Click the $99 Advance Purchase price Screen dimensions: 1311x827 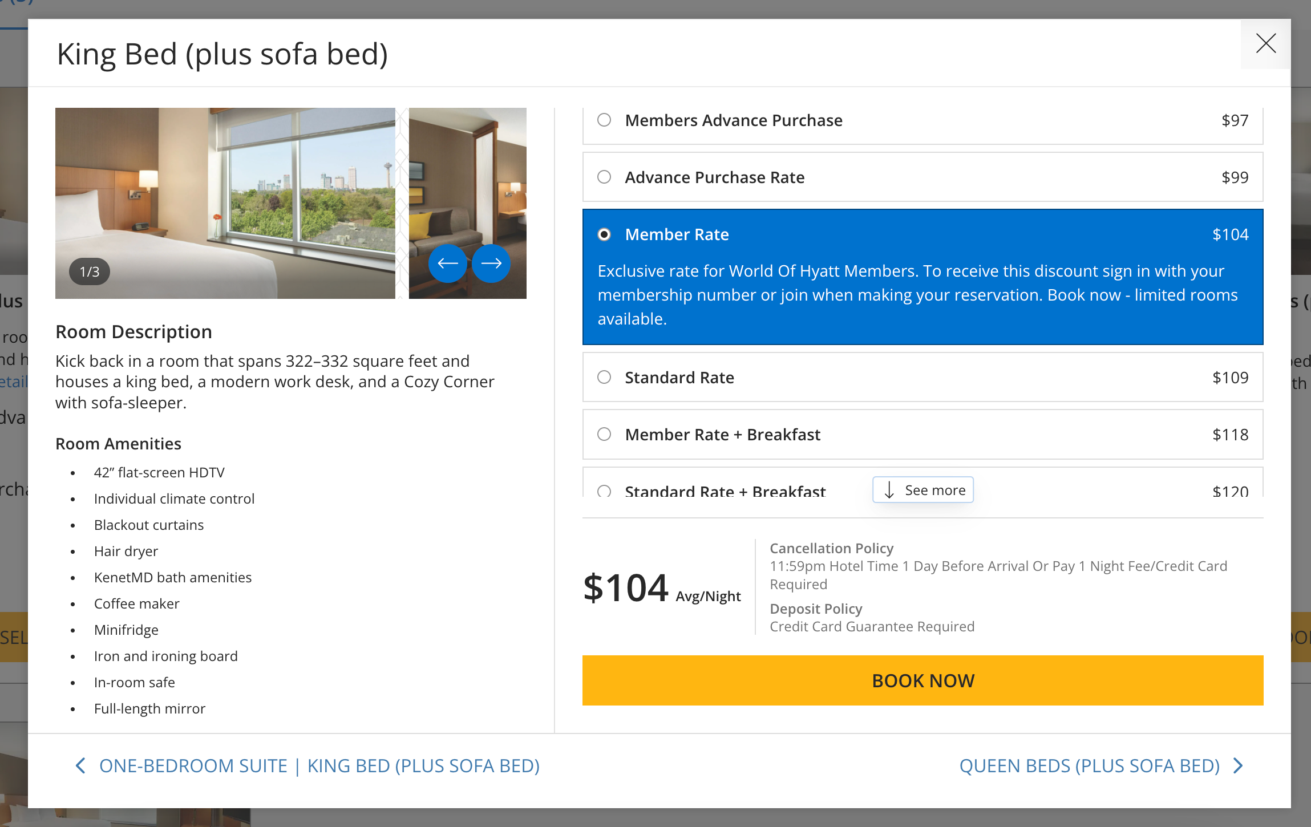(1235, 177)
